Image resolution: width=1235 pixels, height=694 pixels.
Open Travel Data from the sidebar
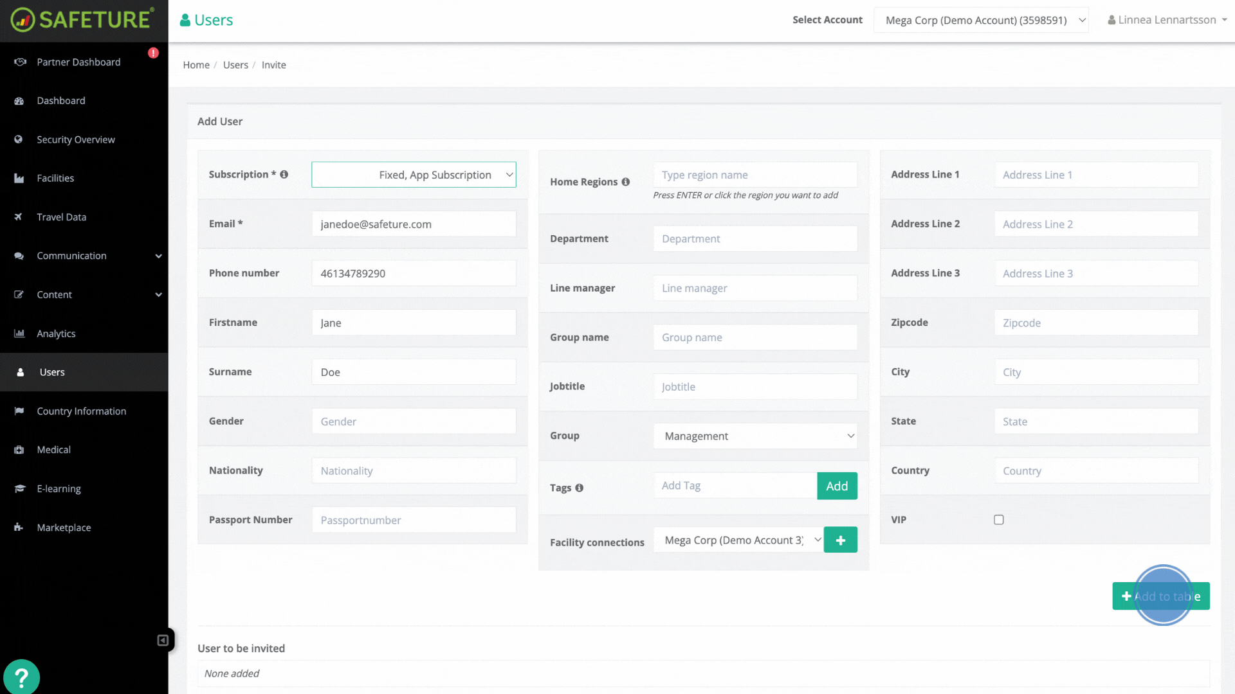[61, 217]
